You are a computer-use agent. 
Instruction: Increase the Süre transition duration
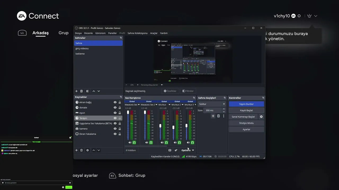tap(224, 109)
